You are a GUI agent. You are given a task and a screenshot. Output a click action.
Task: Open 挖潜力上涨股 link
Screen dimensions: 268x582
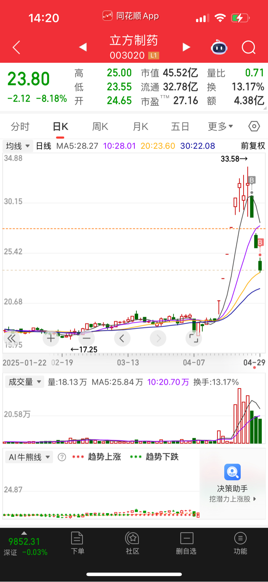[x=233, y=499]
